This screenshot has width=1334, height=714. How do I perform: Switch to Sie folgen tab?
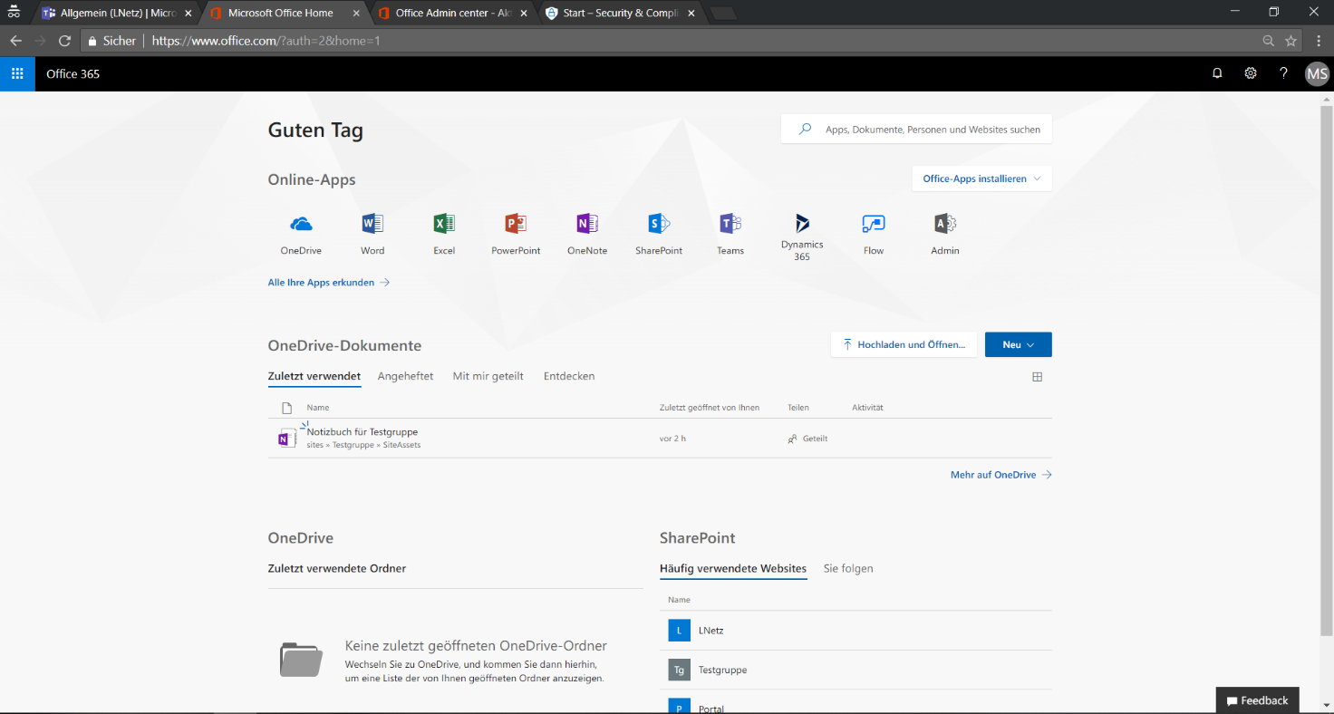coord(848,569)
